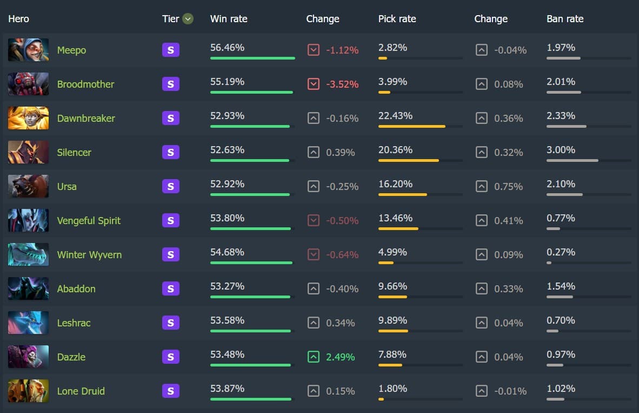Open the Dazzle hero page

(71, 357)
